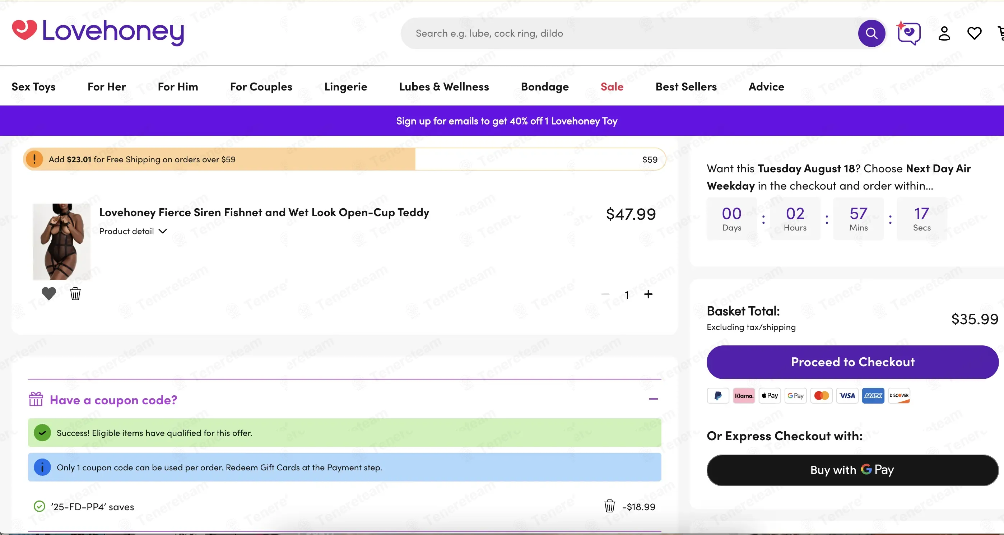Click the orange exclamation shipping alert icon
The height and width of the screenshot is (535, 1004).
[x=34, y=159]
